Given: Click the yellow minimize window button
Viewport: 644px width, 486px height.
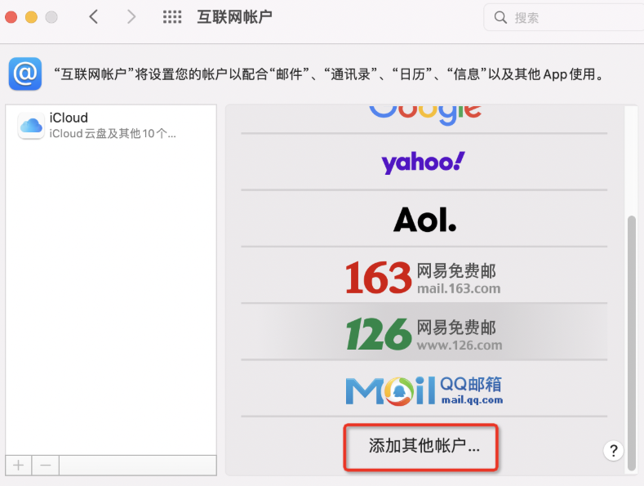Looking at the screenshot, I should (31, 17).
